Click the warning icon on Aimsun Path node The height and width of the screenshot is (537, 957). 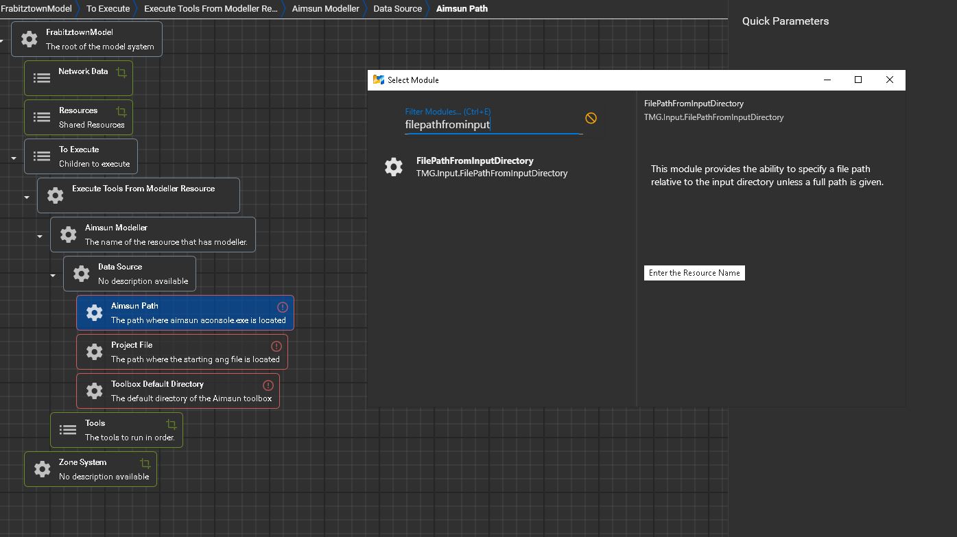(x=282, y=307)
